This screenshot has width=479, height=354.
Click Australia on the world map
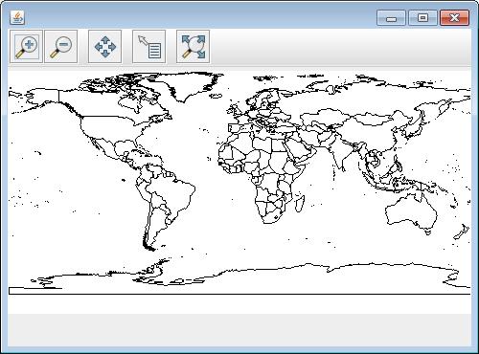tap(411, 211)
